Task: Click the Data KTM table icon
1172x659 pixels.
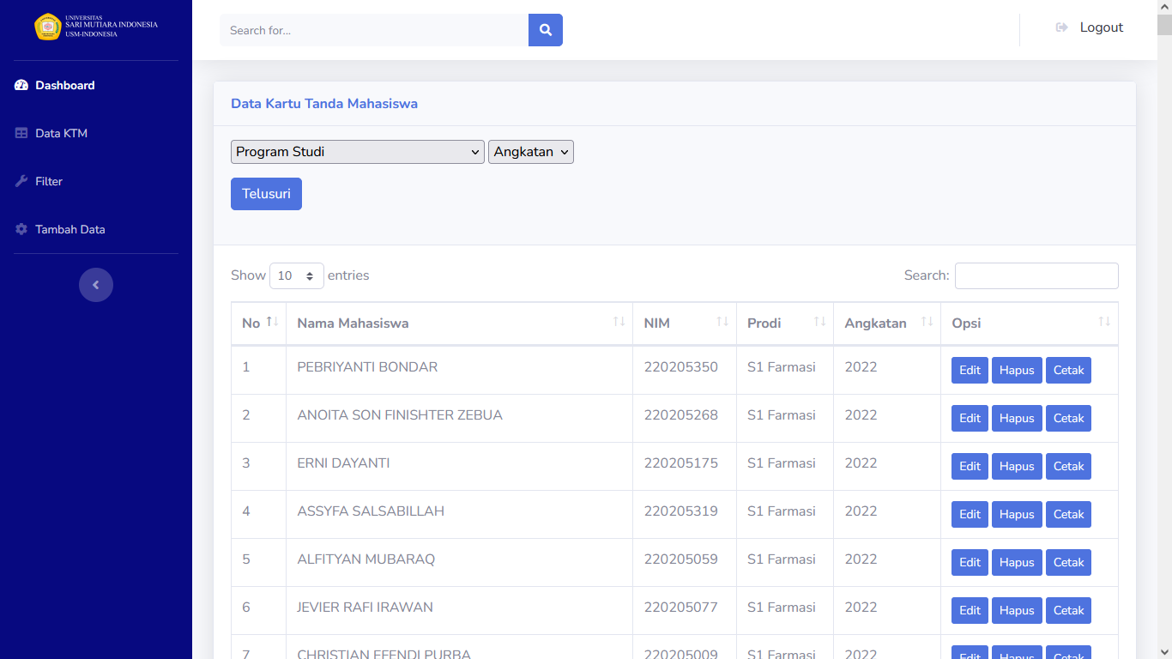Action: [21, 134]
